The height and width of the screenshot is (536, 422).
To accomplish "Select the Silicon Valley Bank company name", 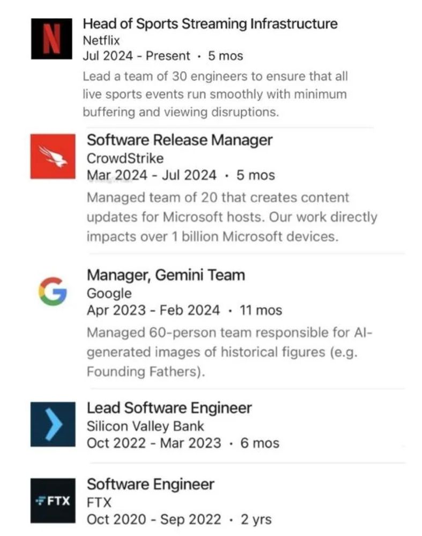I will [145, 426].
